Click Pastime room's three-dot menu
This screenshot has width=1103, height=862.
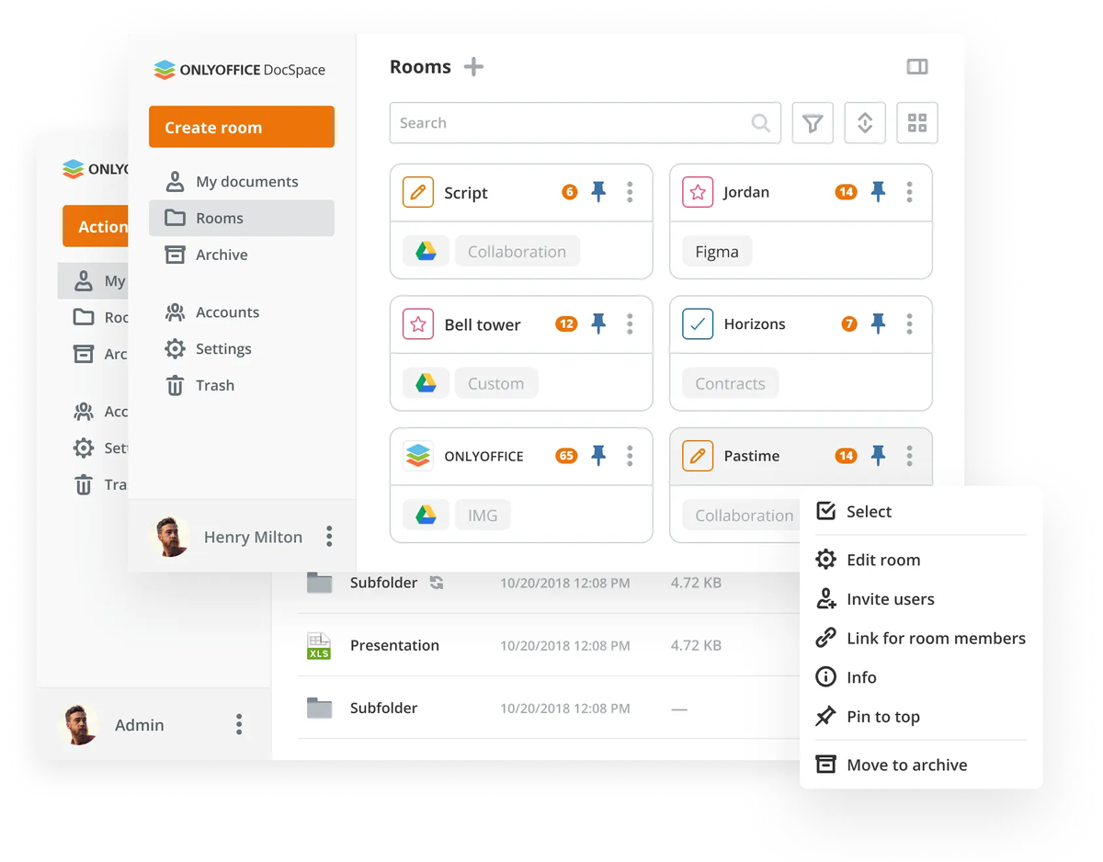tap(909, 455)
